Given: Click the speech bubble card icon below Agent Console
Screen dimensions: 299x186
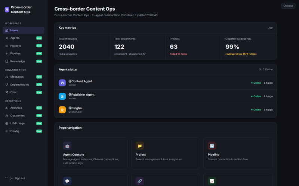Looking at the screenshot, I should point(67,181).
